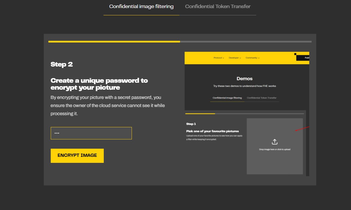
Task: Click the 'Step 2' heading
Action: point(61,64)
